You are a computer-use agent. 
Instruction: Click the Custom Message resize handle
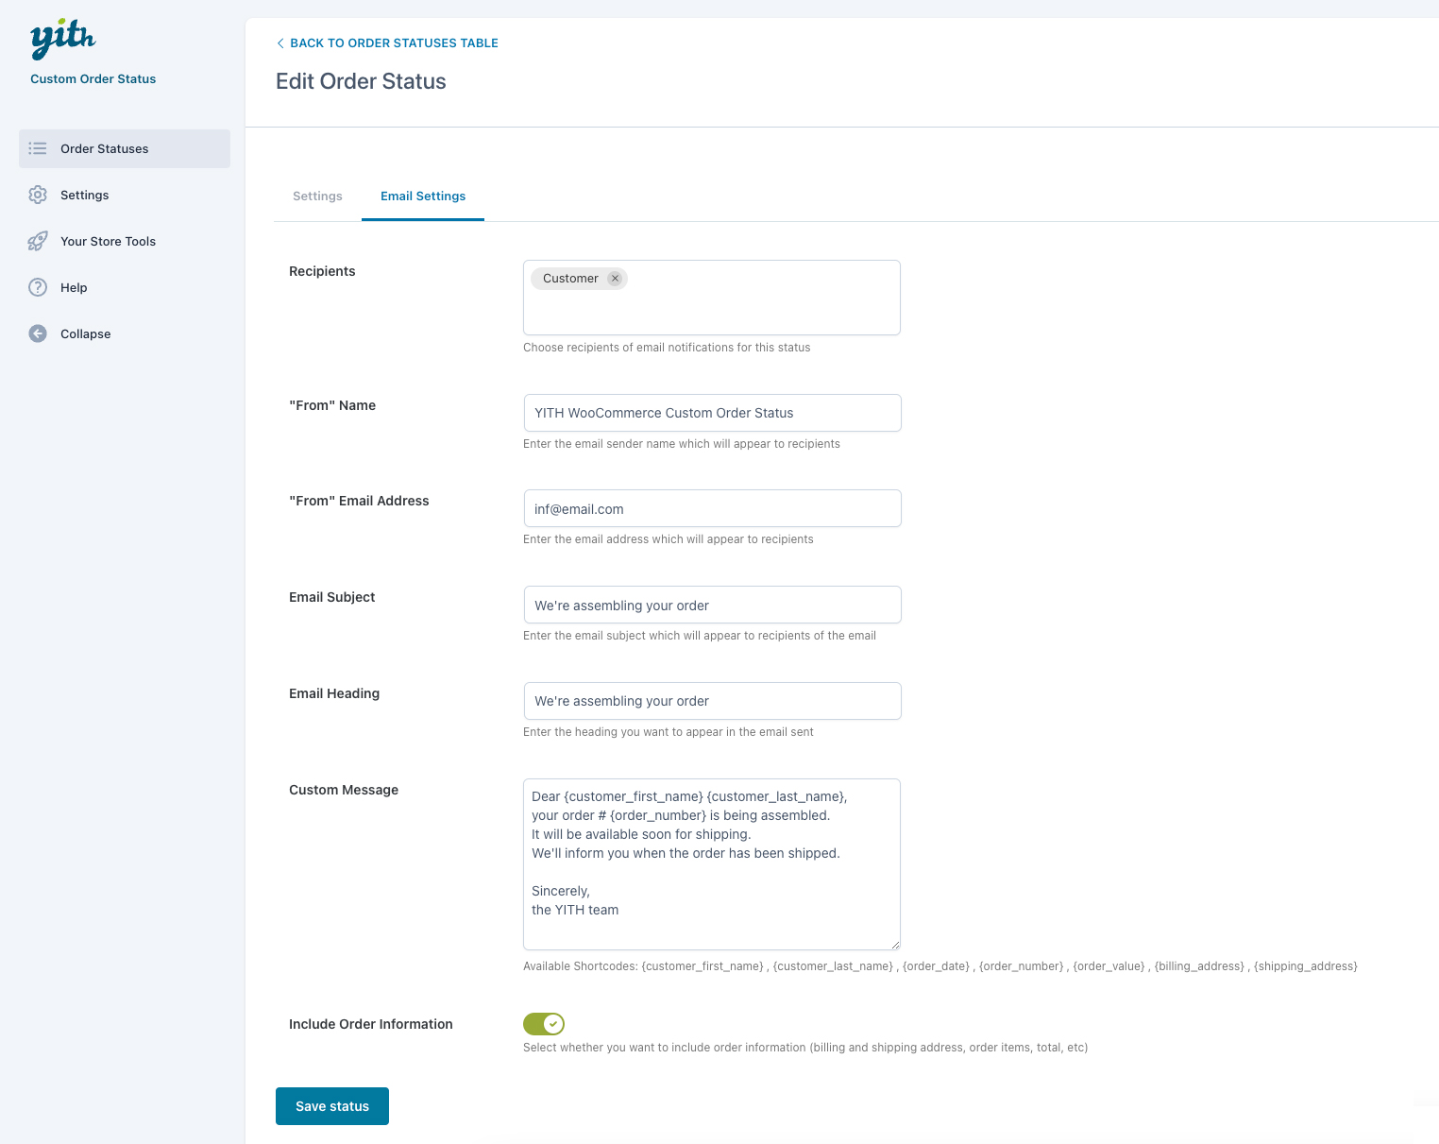pos(895,945)
